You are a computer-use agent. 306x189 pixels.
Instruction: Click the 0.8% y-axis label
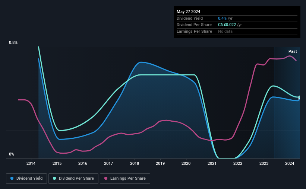coord(13,42)
